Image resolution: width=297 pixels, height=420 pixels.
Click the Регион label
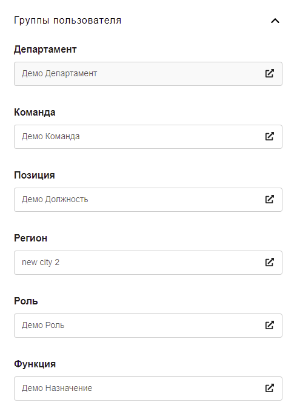(30, 238)
